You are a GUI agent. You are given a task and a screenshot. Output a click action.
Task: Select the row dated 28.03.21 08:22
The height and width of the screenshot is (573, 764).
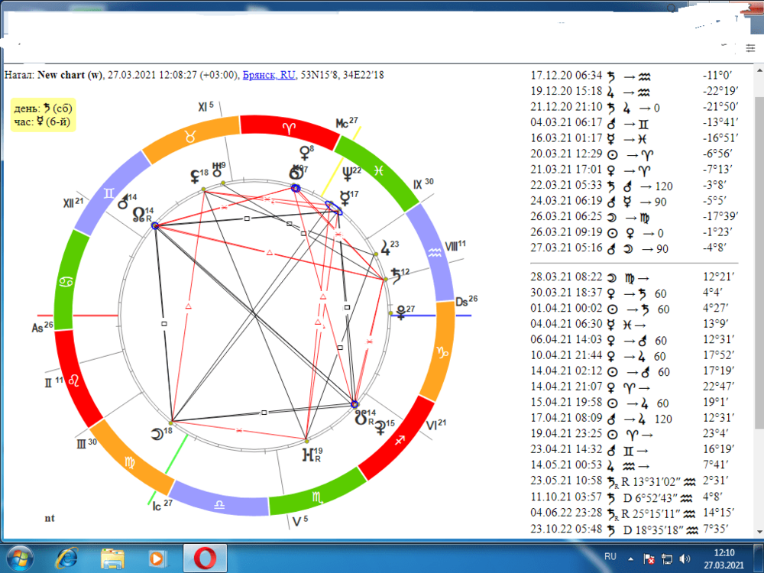tap(634, 277)
